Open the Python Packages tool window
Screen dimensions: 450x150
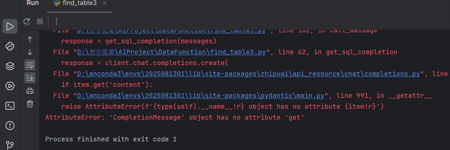[10, 66]
